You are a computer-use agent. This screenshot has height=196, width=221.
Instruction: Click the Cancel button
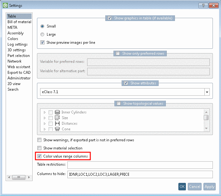click(x=194, y=187)
